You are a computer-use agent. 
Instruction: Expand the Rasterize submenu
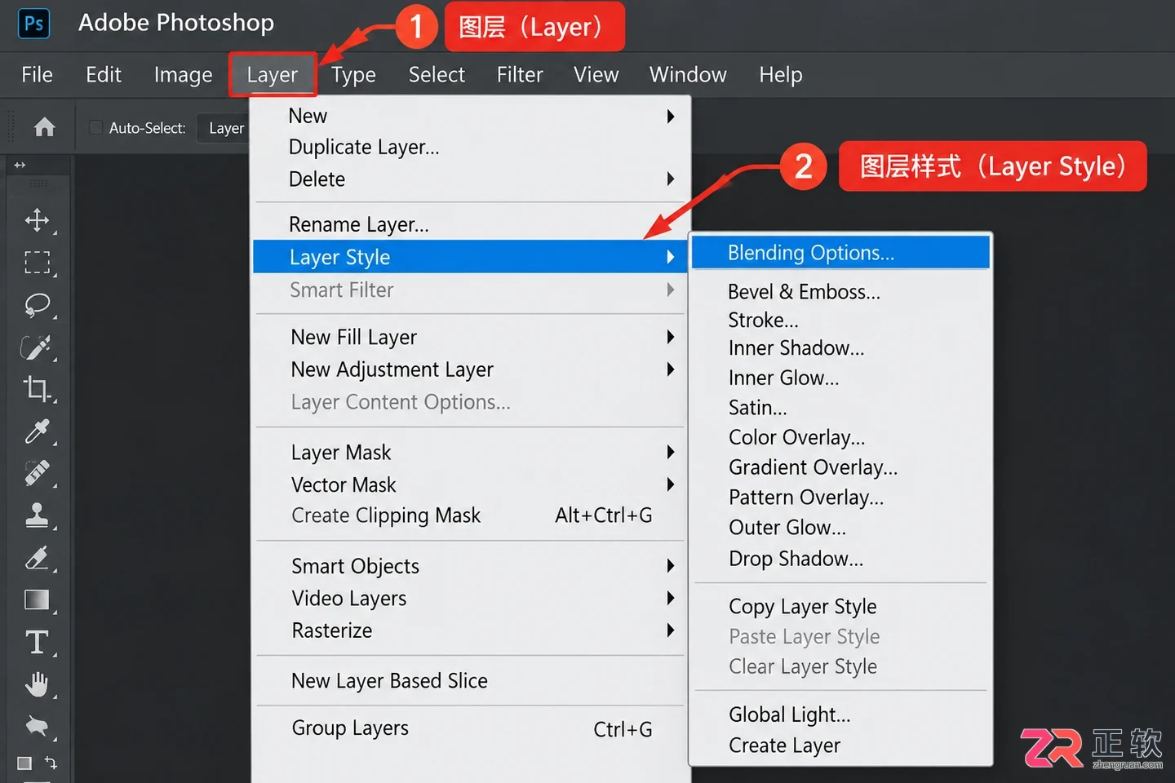tap(671, 630)
